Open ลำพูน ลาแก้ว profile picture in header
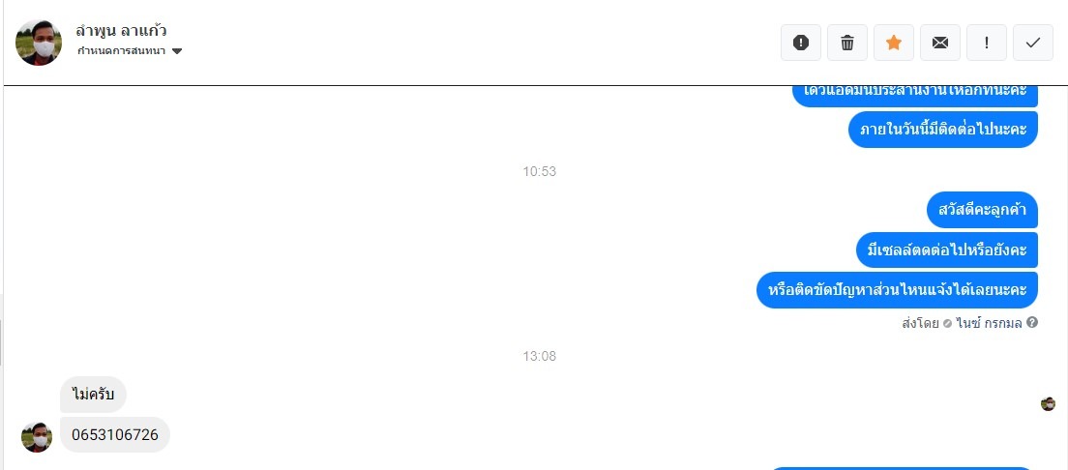Image resolution: width=1068 pixels, height=470 pixels. (39, 43)
